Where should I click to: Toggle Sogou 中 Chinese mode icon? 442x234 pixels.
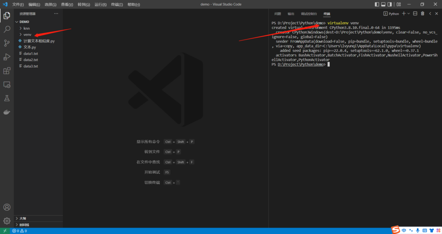click(404, 231)
